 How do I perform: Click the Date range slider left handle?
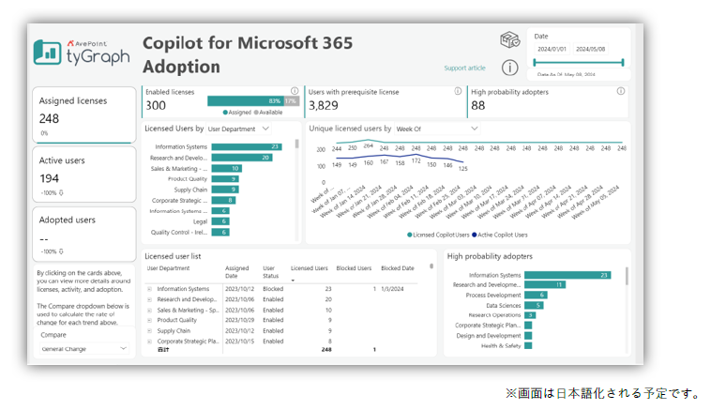[x=535, y=62]
